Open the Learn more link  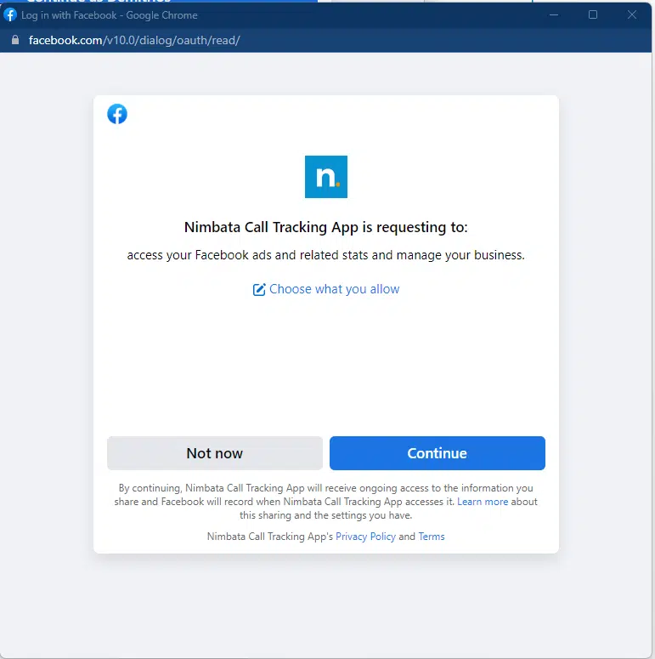pyautogui.click(x=483, y=502)
